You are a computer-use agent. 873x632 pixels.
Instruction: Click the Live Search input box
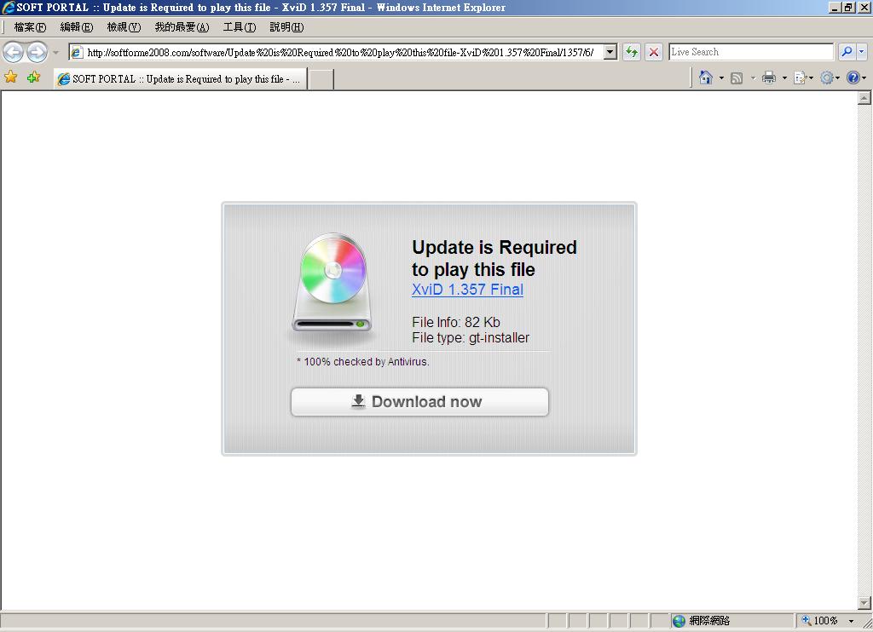750,52
